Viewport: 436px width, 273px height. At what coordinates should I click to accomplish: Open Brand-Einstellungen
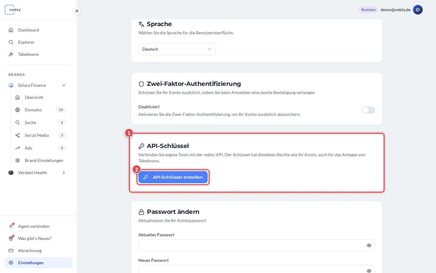click(44, 160)
